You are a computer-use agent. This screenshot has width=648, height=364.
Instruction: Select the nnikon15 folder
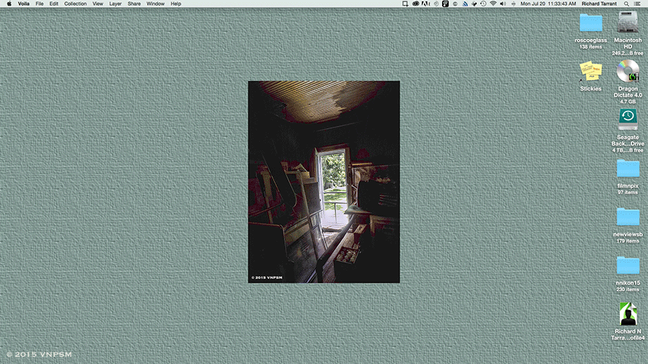627,266
